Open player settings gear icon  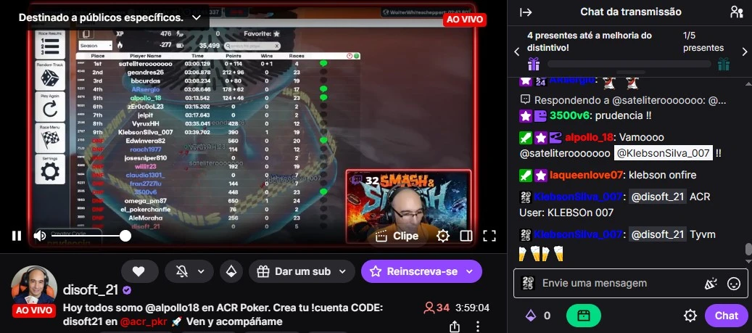[x=442, y=236]
